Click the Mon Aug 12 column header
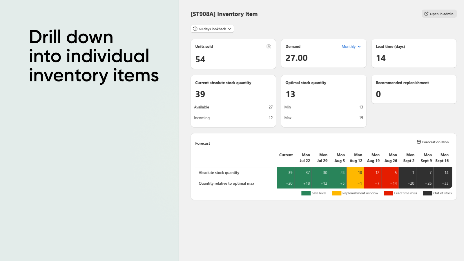 click(x=356, y=158)
